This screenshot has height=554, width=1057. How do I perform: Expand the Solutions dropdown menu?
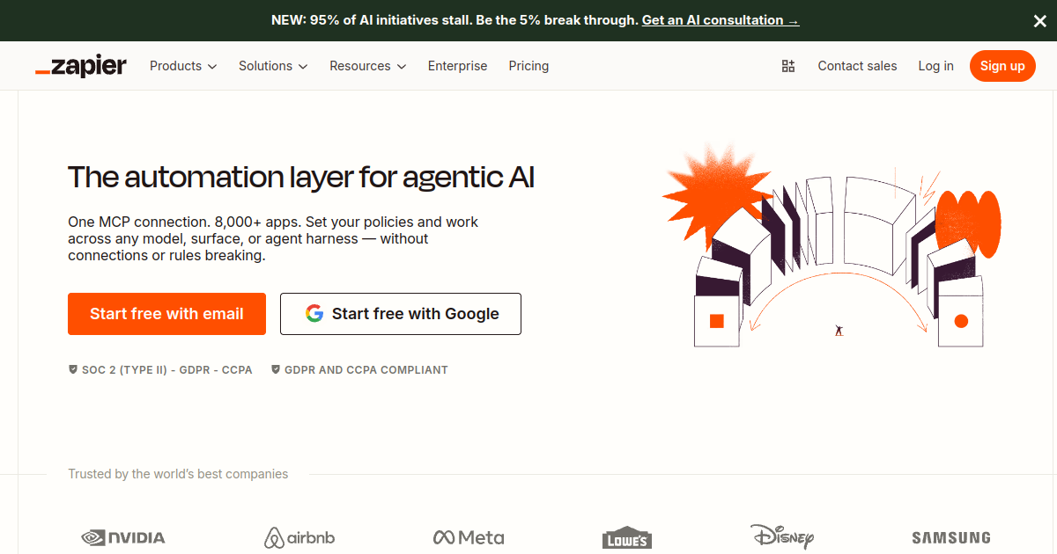[x=273, y=66]
